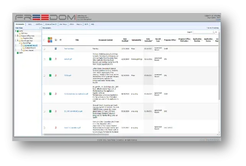Select Contract Record in tree
This screenshot has width=246, height=166.
click(30, 48)
